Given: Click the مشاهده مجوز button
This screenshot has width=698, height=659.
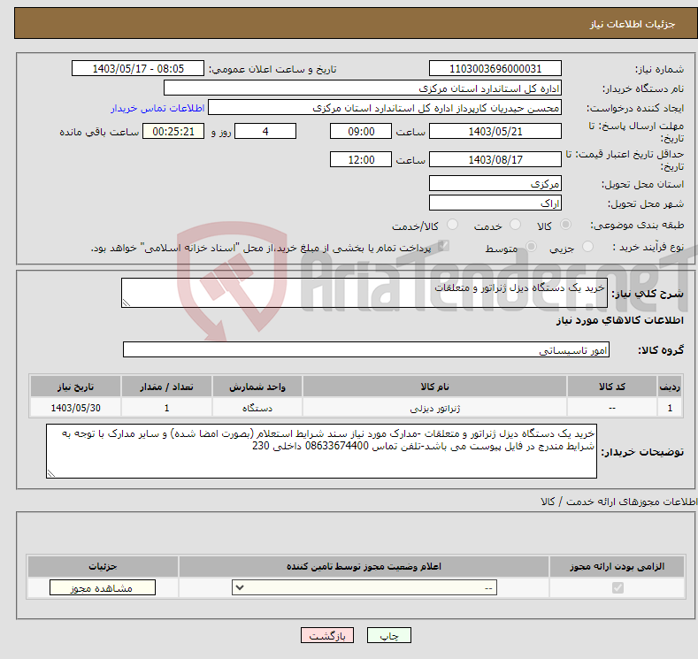Looking at the screenshot, I should click(x=103, y=588).
